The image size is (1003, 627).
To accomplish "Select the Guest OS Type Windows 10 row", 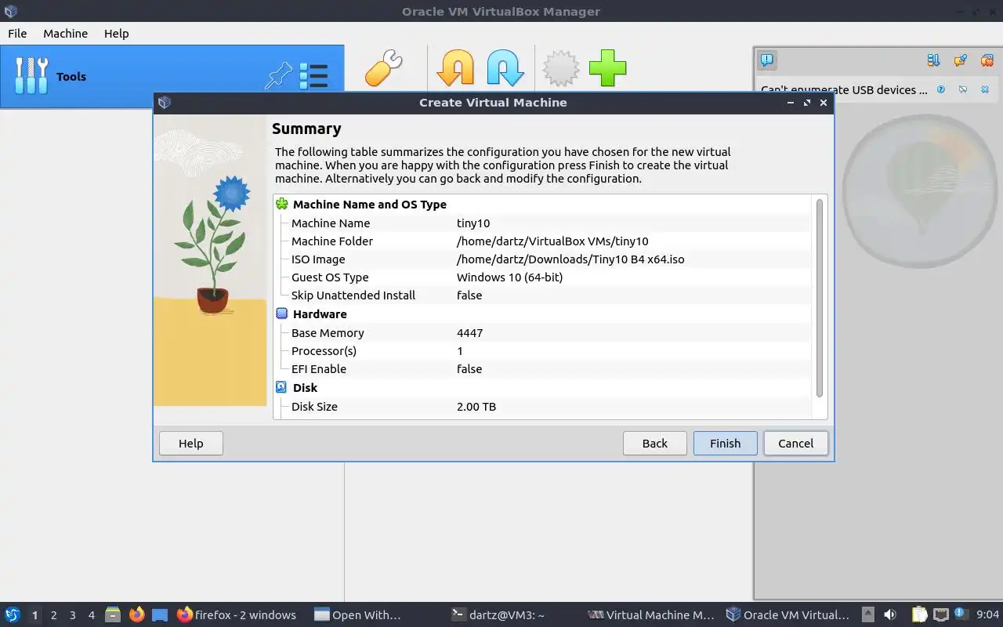I will 544,277.
